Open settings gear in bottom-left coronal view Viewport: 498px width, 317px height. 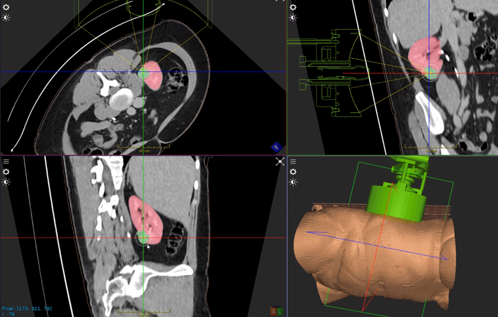coord(6,172)
